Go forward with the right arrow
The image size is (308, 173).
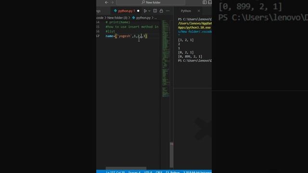(112, 2)
